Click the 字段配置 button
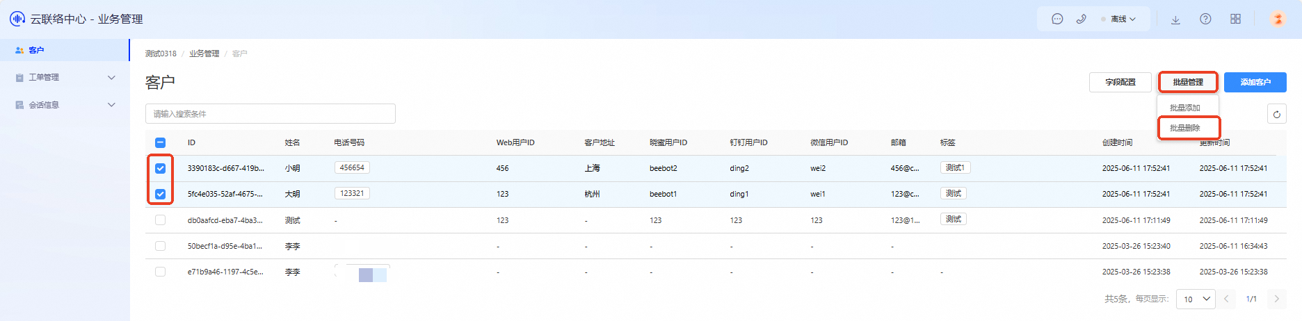 [1120, 82]
